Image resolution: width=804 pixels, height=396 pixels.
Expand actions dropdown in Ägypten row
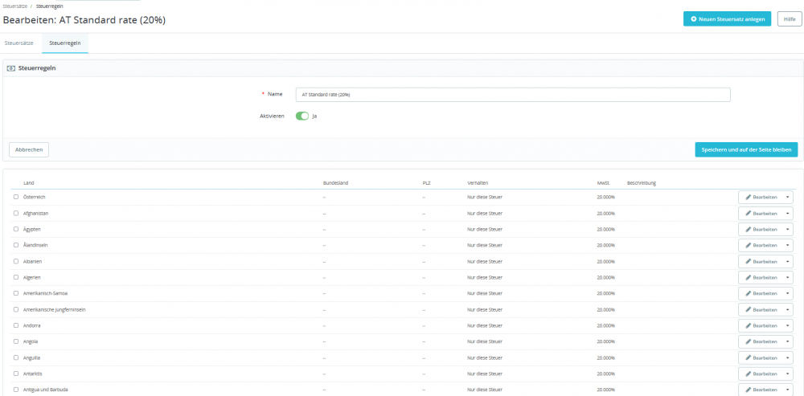pos(787,229)
